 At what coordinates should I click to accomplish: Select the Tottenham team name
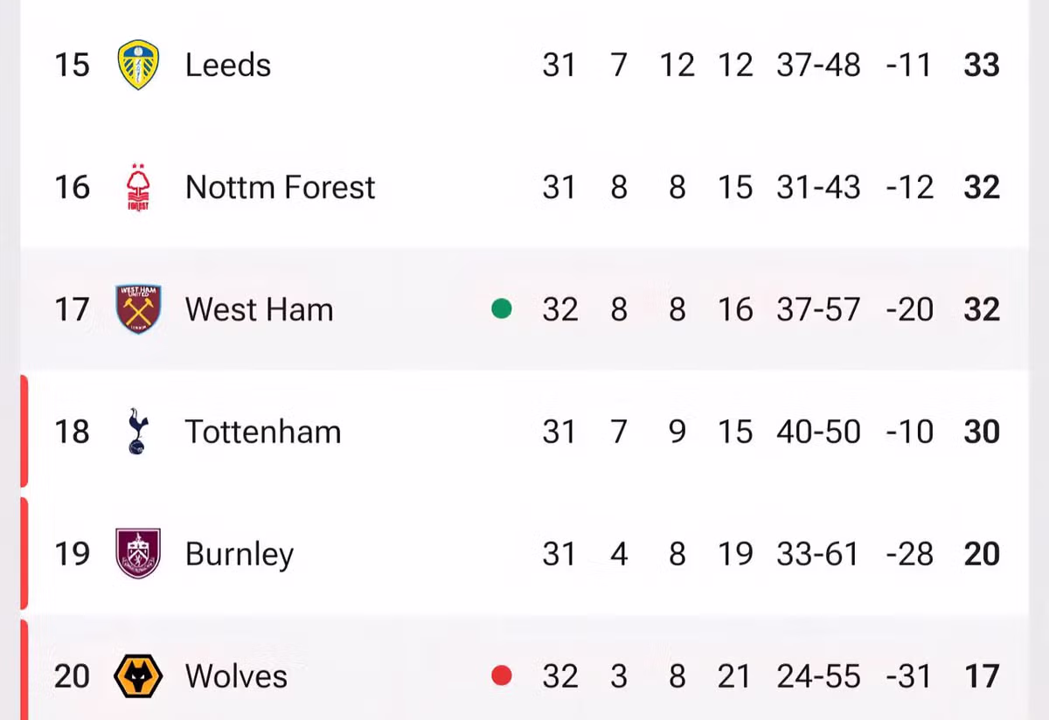[263, 432]
